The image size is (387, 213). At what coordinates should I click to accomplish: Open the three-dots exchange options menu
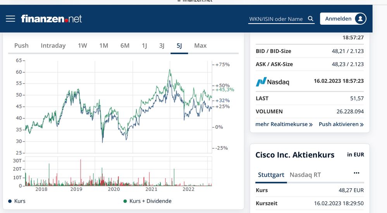(356, 173)
